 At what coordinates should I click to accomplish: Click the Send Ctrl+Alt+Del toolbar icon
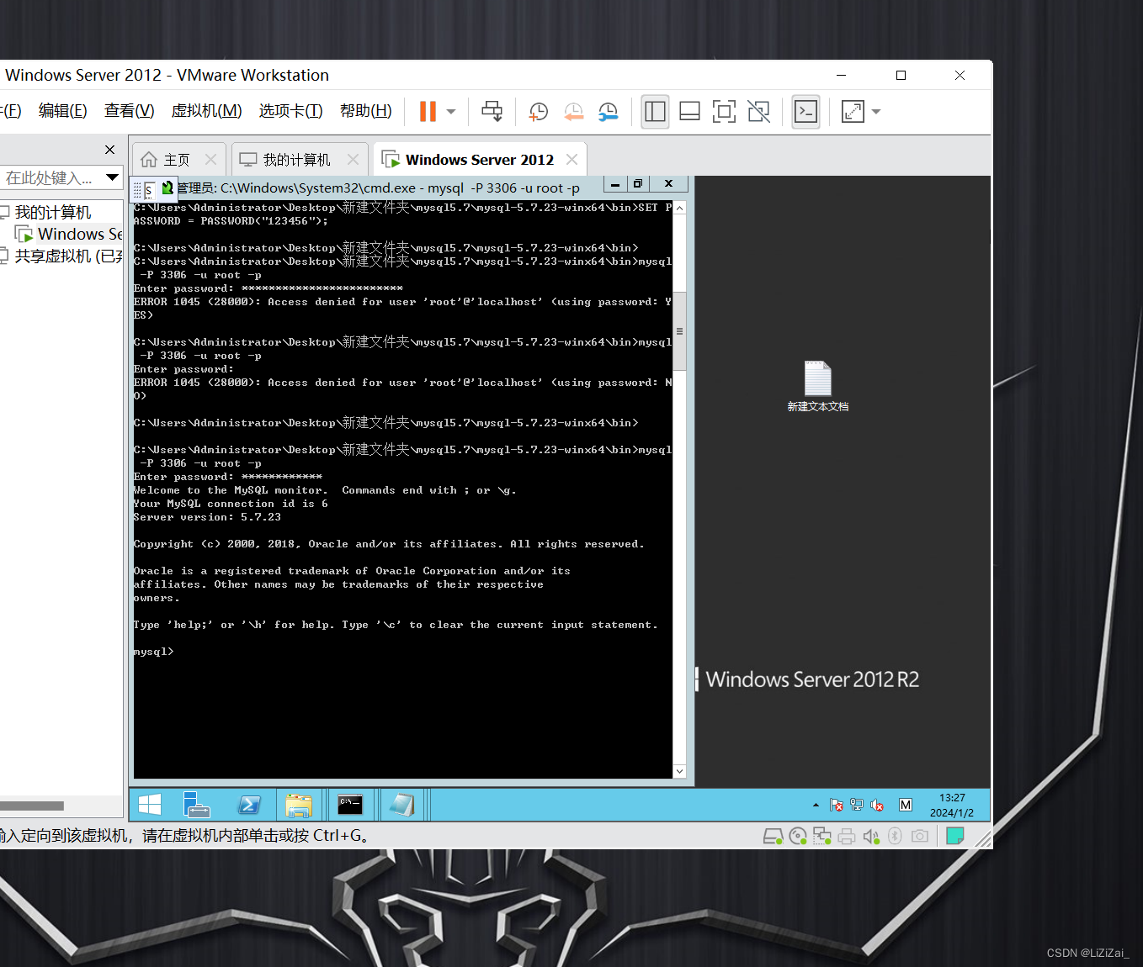[x=492, y=111]
